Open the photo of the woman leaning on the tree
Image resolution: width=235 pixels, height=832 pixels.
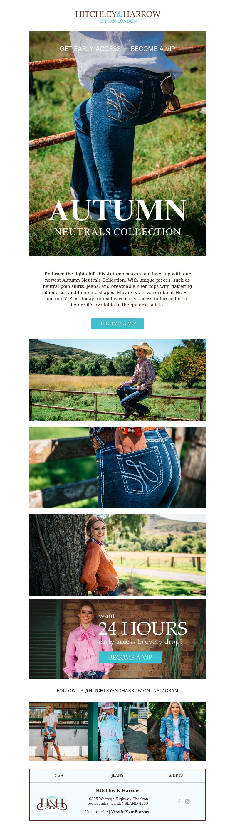pos(117,555)
